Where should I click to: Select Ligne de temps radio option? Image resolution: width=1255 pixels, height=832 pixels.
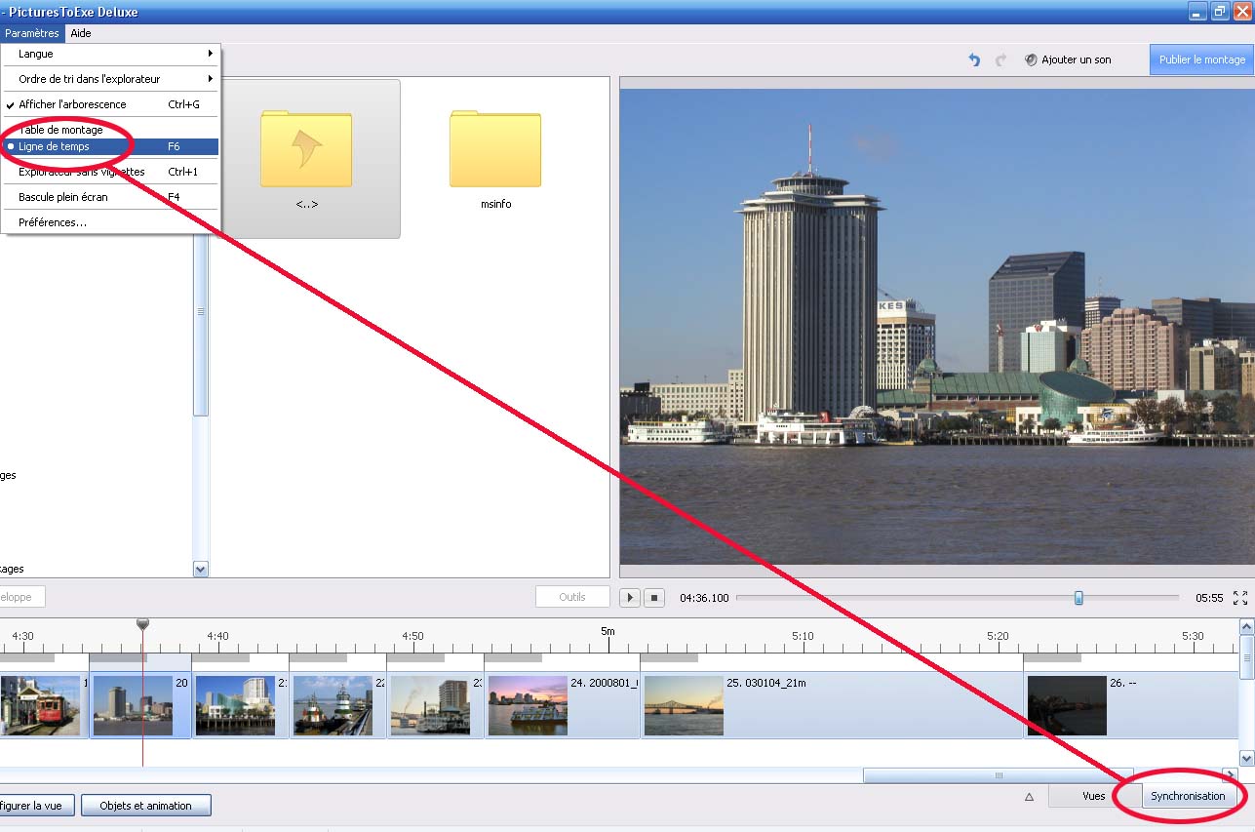coord(55,146)
